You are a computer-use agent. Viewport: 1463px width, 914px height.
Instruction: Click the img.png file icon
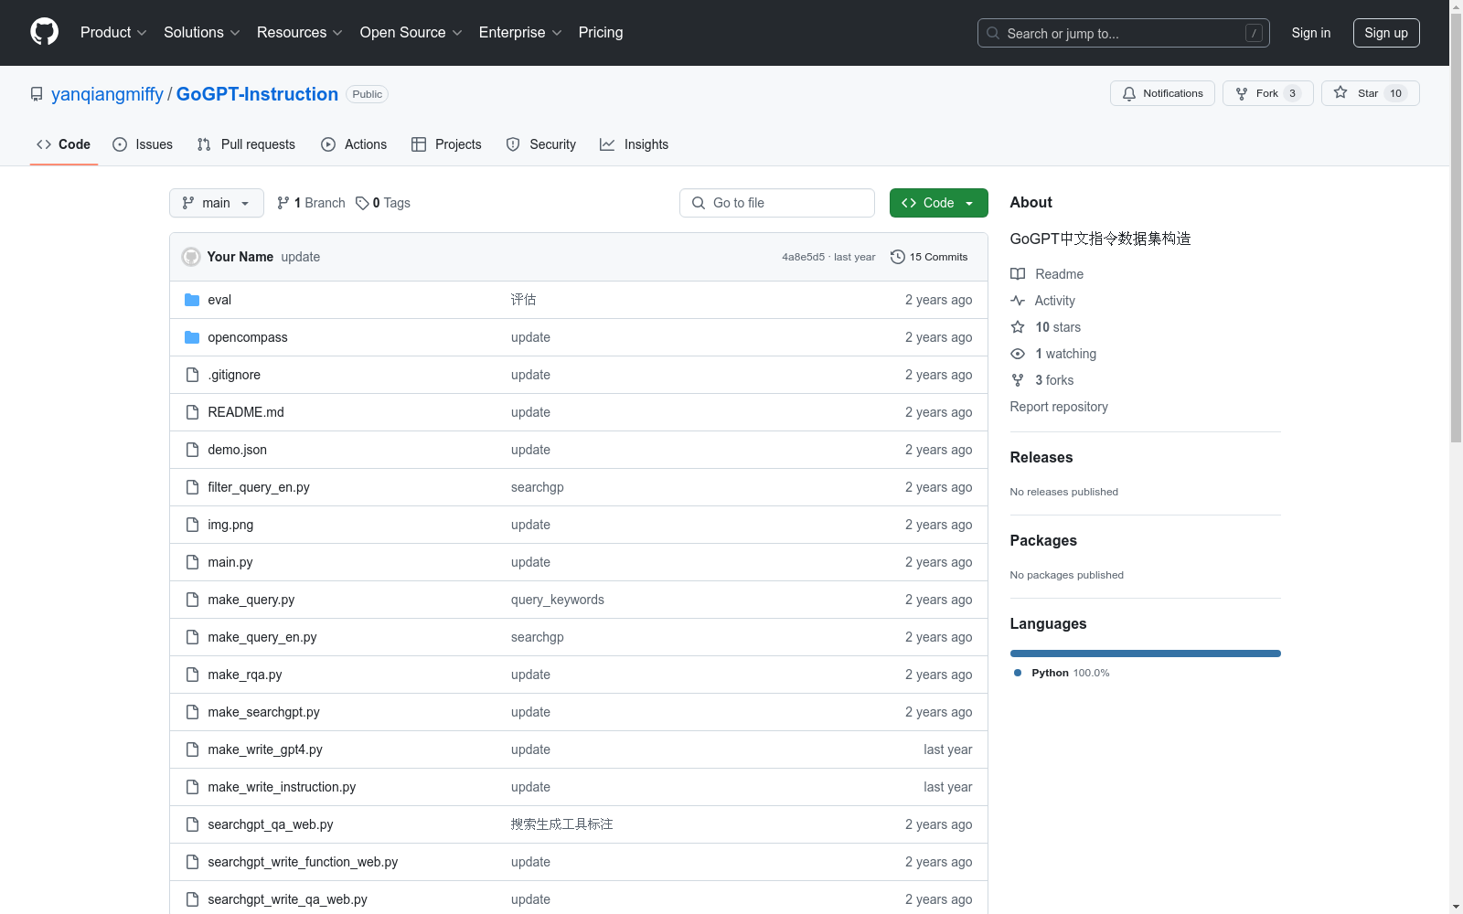[x=192, y=525]
